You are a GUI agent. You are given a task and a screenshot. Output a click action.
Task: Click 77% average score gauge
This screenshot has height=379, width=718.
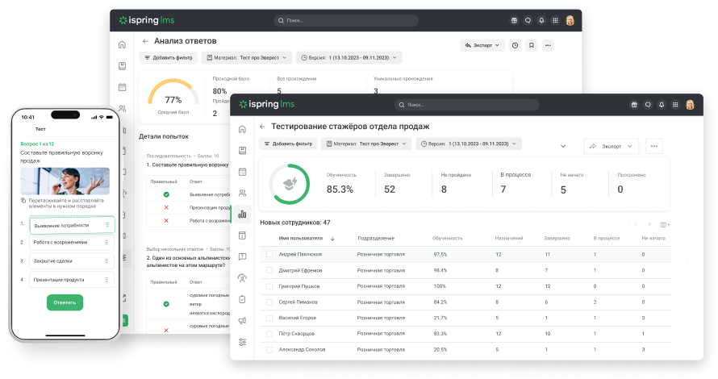(173, 94)
